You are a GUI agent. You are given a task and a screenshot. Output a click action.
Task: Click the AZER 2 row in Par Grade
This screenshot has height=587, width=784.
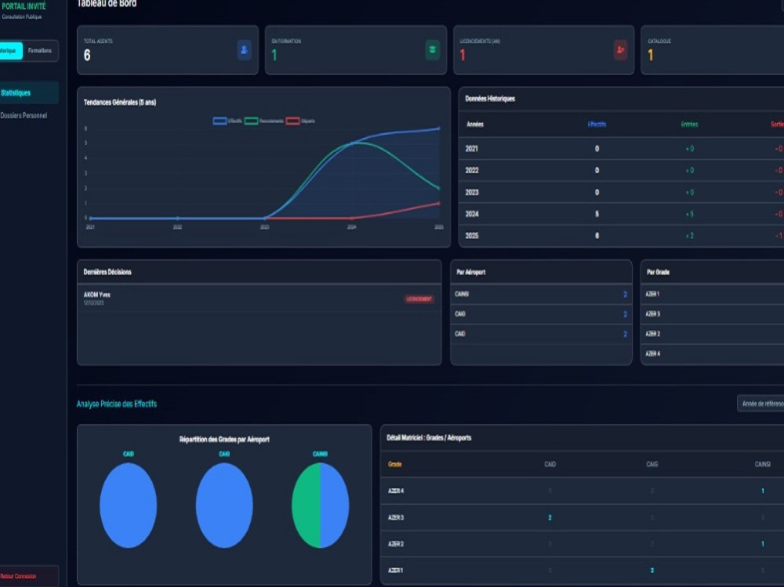(x=713, y=334)
